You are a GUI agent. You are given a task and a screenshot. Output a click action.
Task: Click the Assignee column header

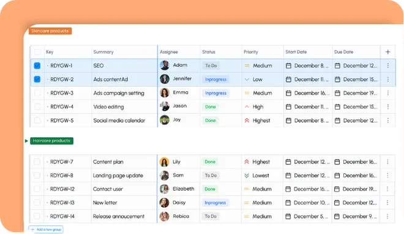tap(169, 52)
